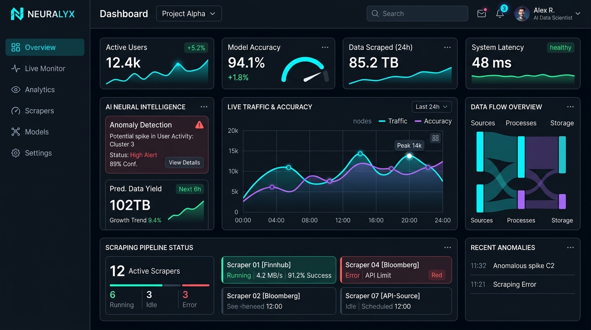Click Alex R. profile avatar
The image size is (591, 330).
click(522, 14)
